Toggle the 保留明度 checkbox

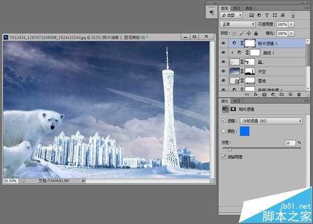(224, 157)
